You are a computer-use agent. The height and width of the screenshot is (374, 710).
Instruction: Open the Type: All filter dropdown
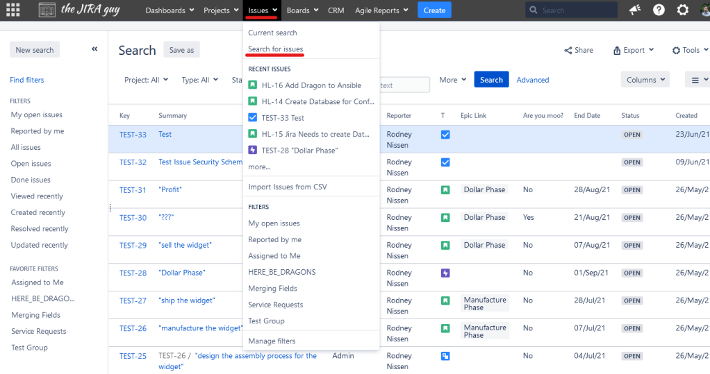tap(199, 80)
